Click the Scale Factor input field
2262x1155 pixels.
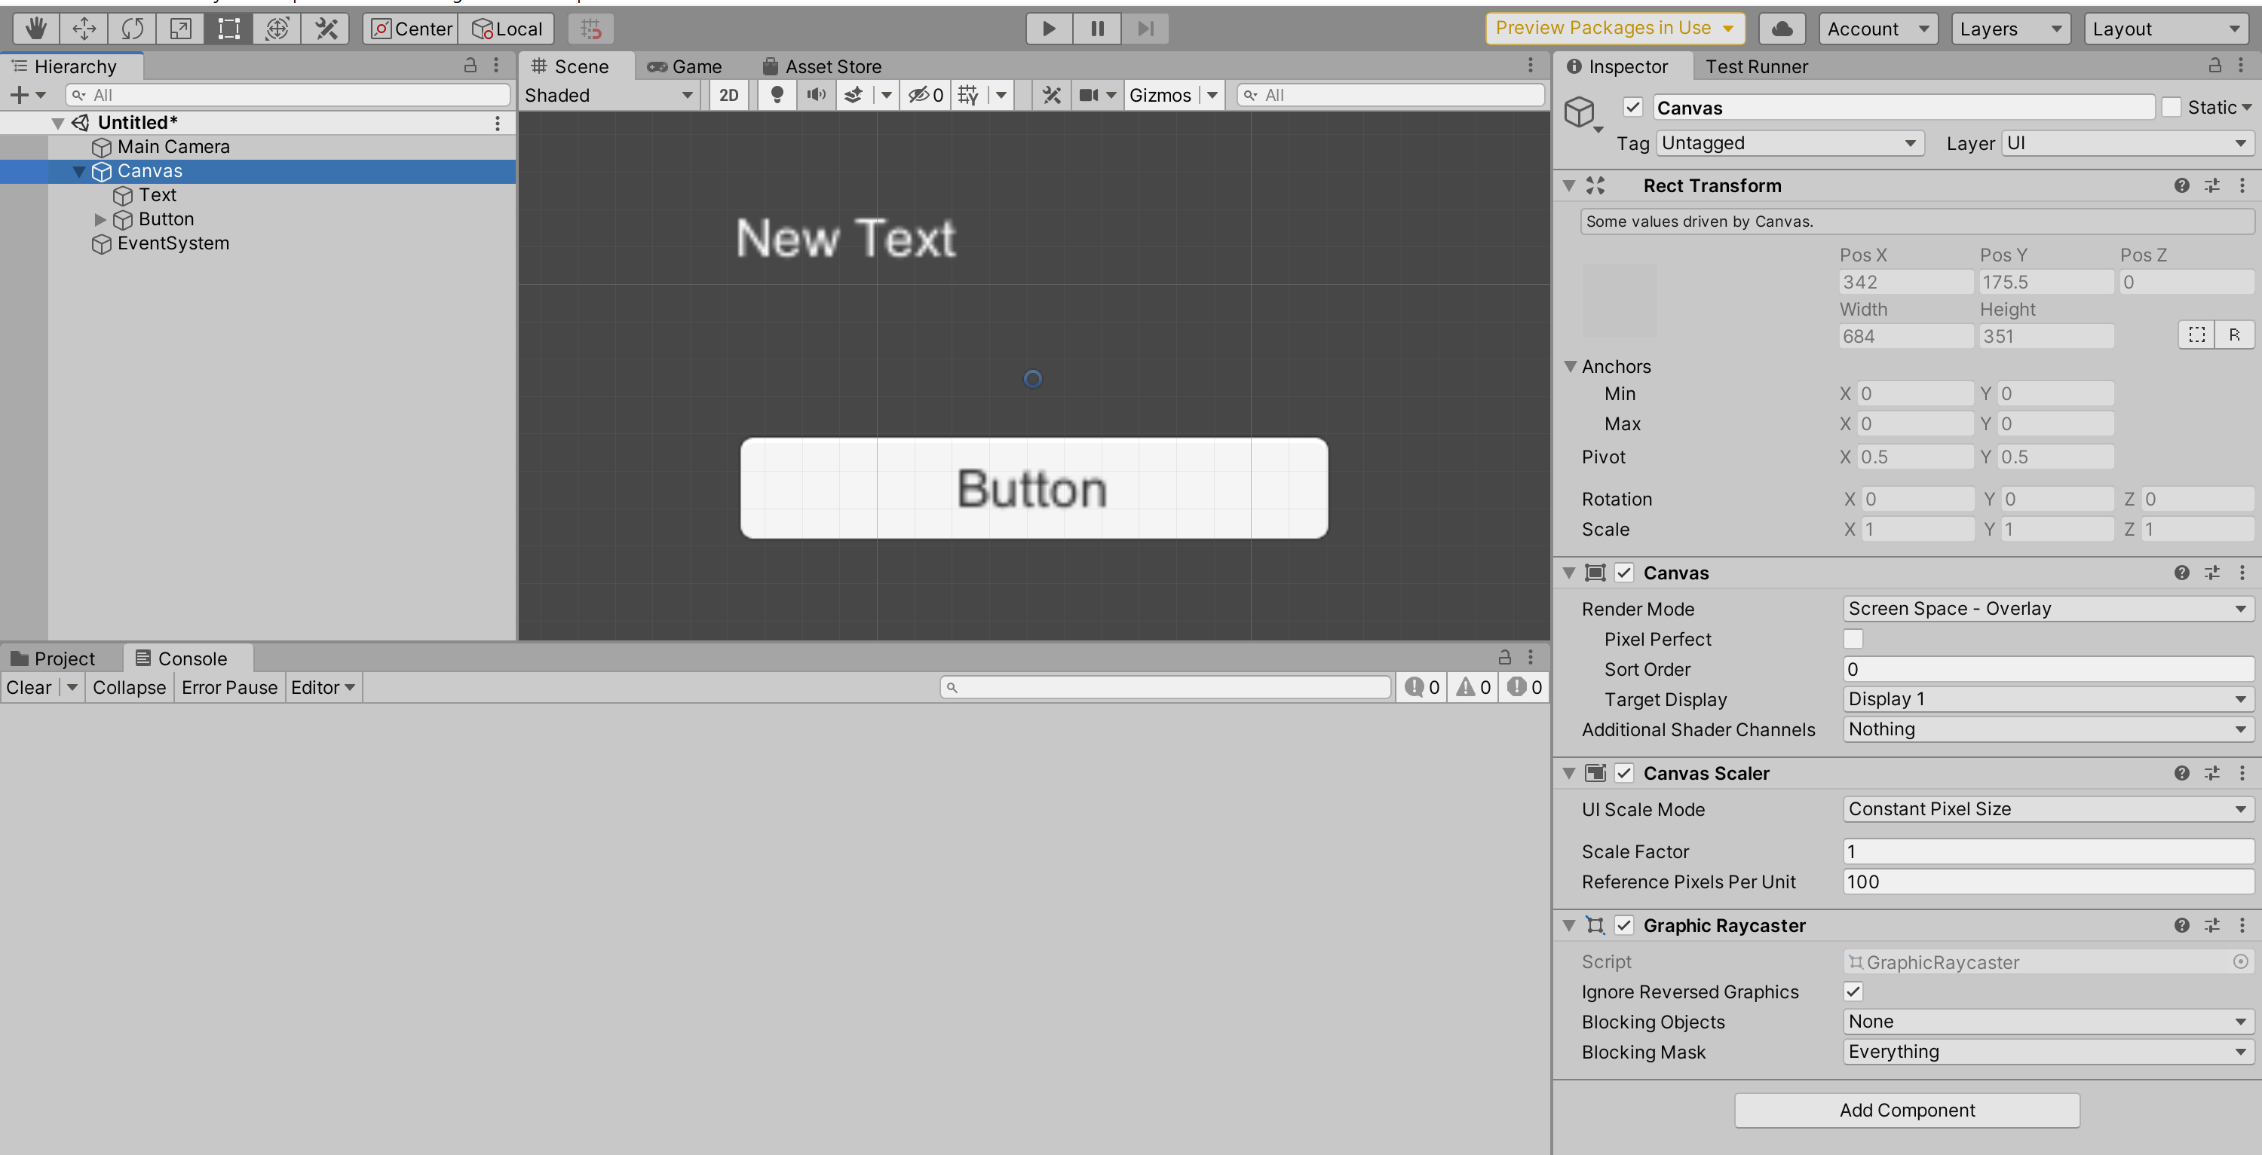coord(2046,851)
